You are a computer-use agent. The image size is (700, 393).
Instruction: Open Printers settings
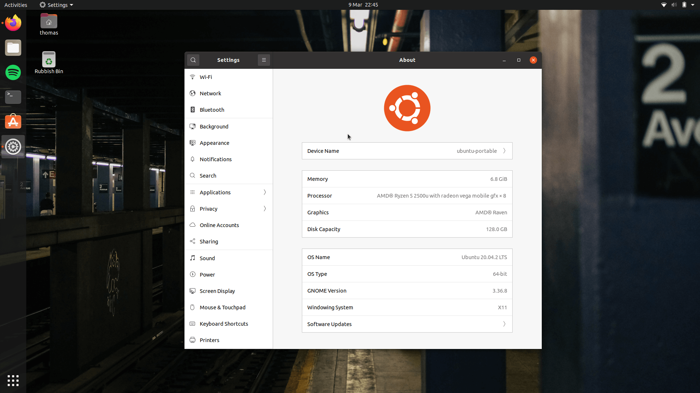point(209,340)
